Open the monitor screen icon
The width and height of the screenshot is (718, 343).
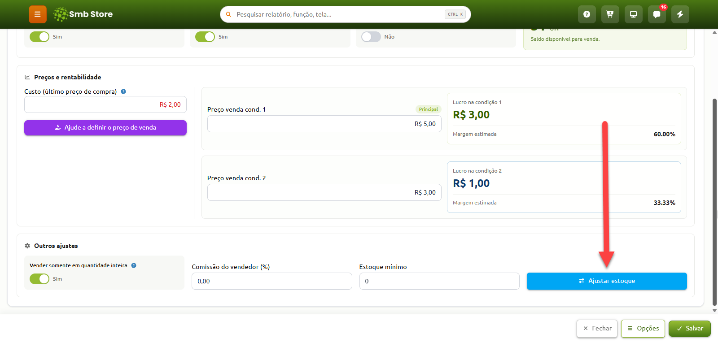pos(633,14)
